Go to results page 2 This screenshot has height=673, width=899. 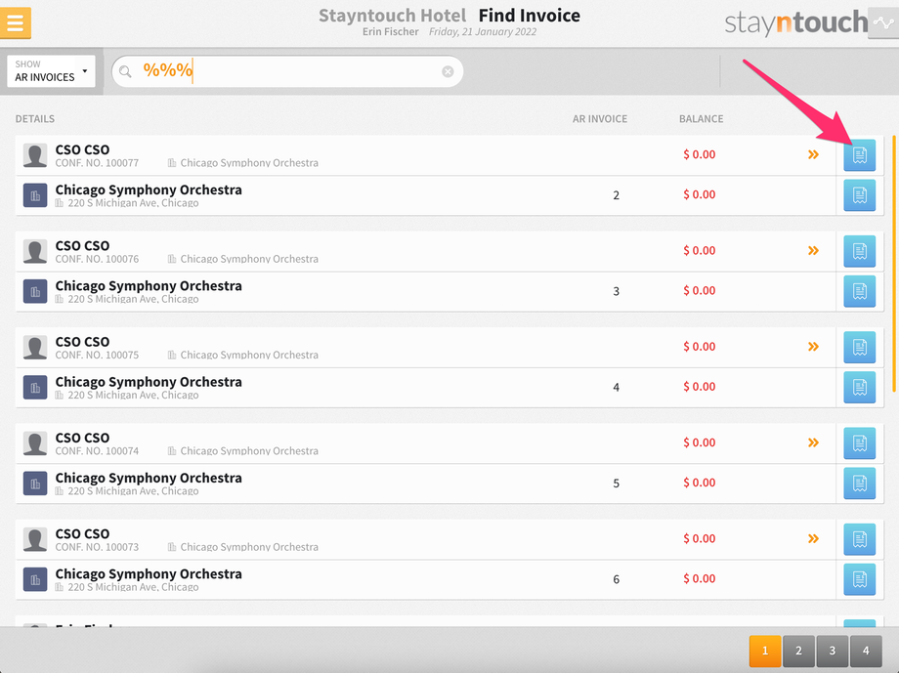pyautogui.click(x=798, y=651)
